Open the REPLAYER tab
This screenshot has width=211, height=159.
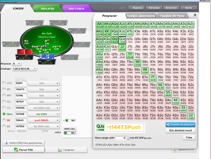coord(47,9)
